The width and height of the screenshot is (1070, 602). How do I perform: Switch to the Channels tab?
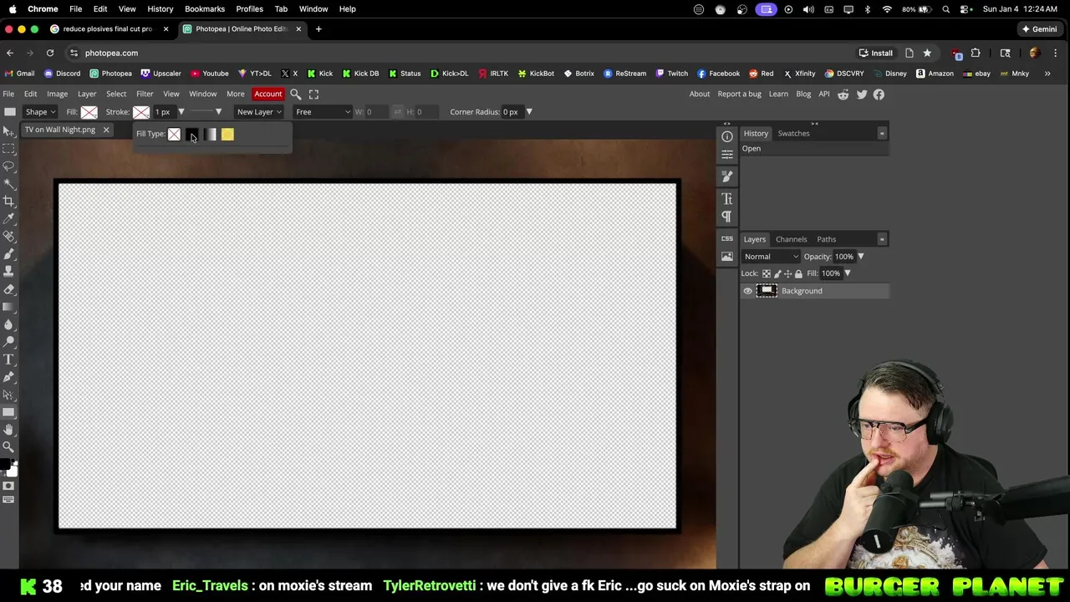791,239
